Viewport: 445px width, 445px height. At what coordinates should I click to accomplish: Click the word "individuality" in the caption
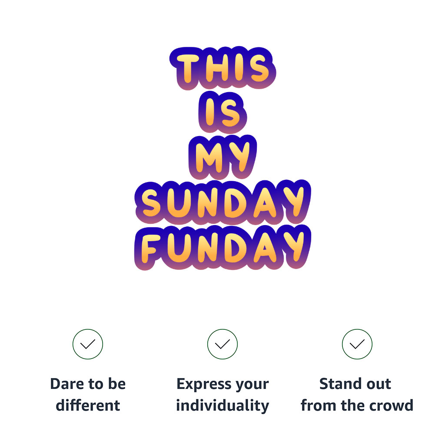tap(222, 405)
